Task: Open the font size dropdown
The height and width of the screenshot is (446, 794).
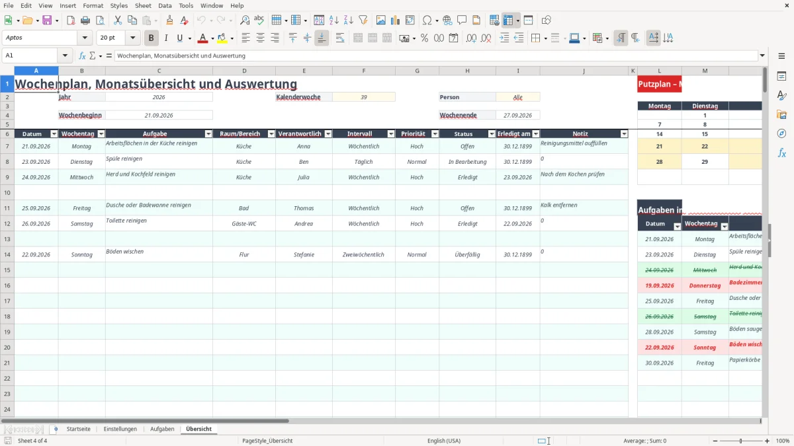Action: (x=132, y=38)
